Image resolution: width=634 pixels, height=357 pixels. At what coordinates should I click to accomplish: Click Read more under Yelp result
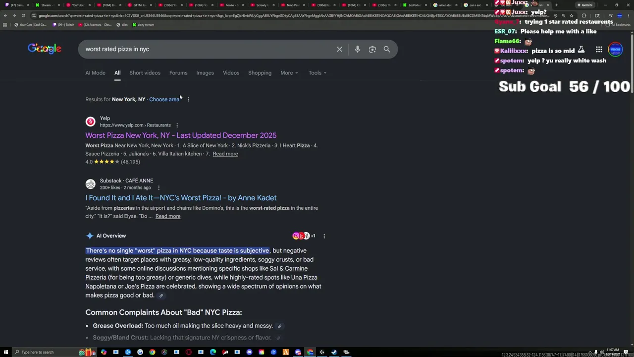[225, 154]
